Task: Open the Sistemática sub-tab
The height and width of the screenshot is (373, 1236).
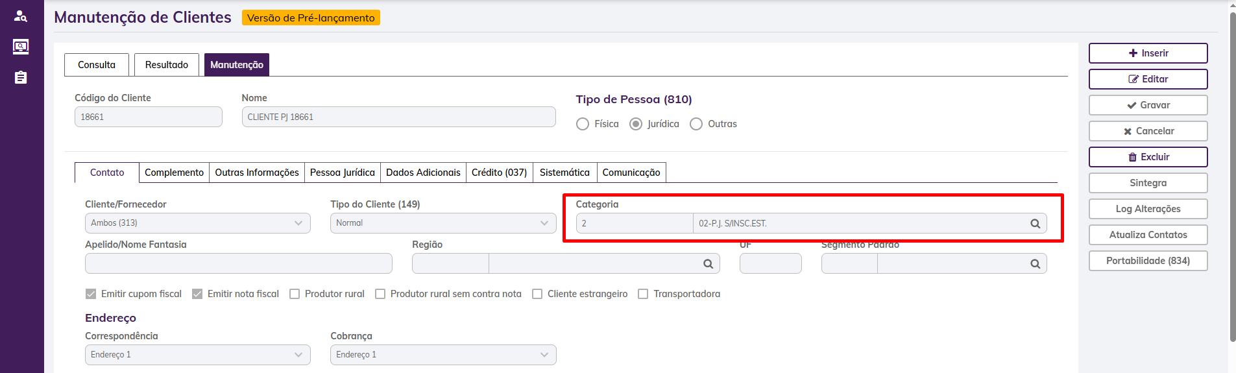Action: tap(564, 173)
